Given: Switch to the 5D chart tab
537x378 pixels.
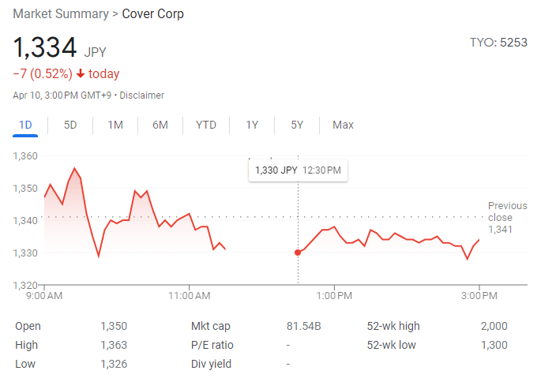Looking at the screenshot, I should (70, 125).
